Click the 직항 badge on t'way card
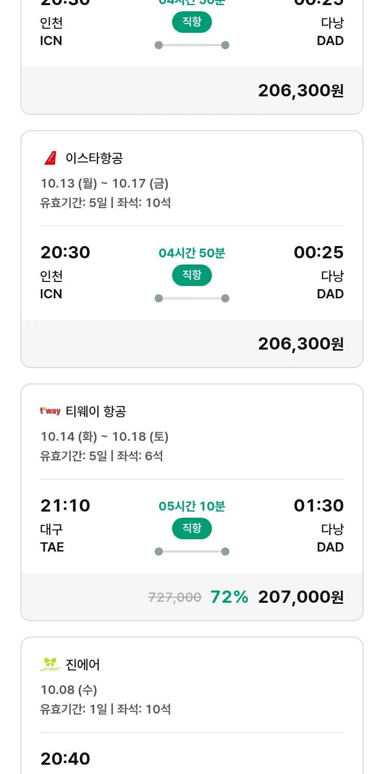 [x=192, y=528]
